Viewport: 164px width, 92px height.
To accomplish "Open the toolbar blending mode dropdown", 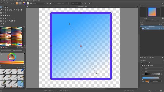I will [x=39, y=3].
